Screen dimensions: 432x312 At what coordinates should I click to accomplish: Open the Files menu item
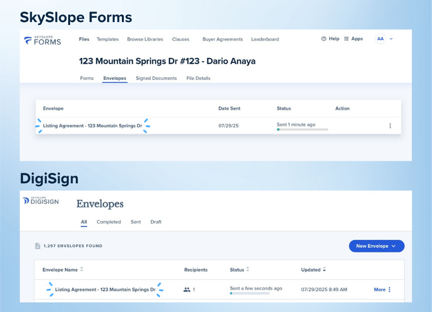pyautogui.click(x=84, y=39)
